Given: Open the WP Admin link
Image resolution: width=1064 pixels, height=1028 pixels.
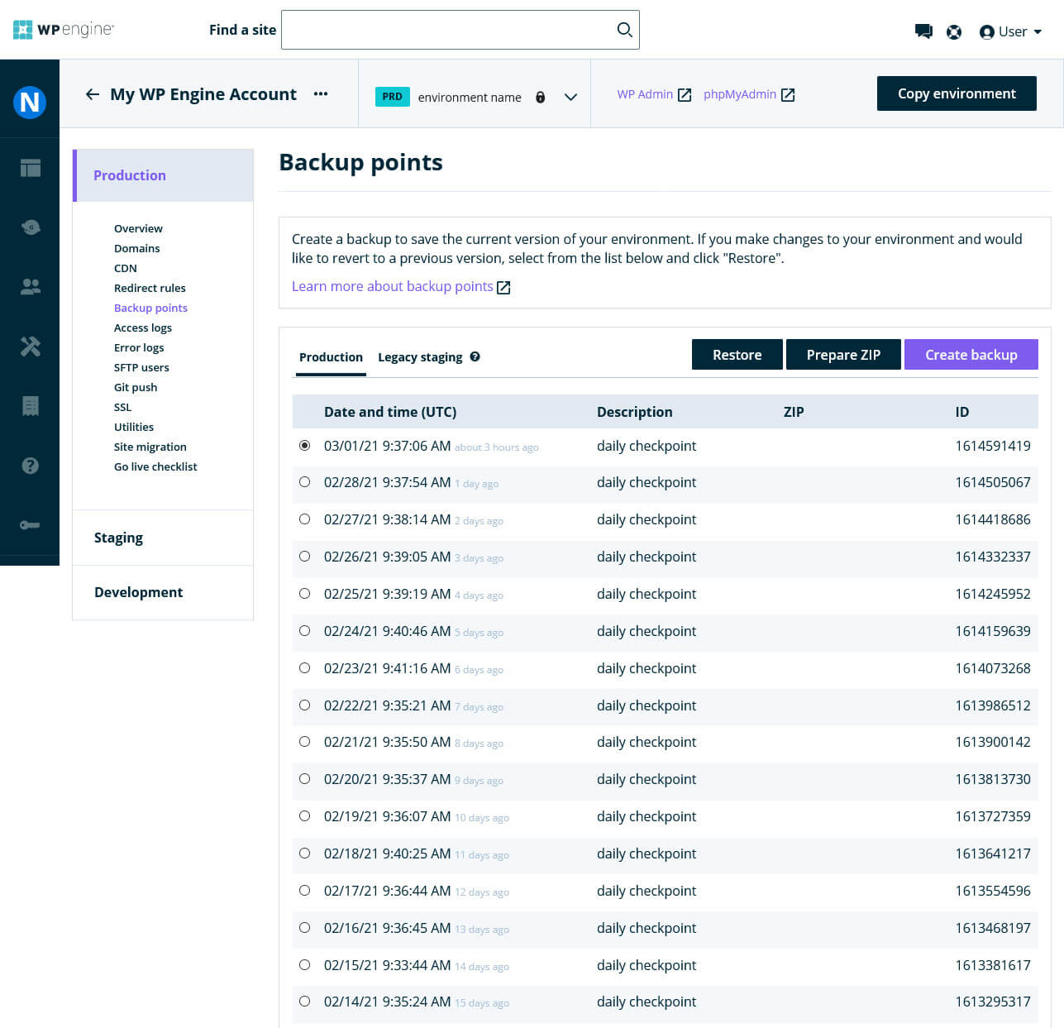Looking at the screenshot, I should coord(645,94).
